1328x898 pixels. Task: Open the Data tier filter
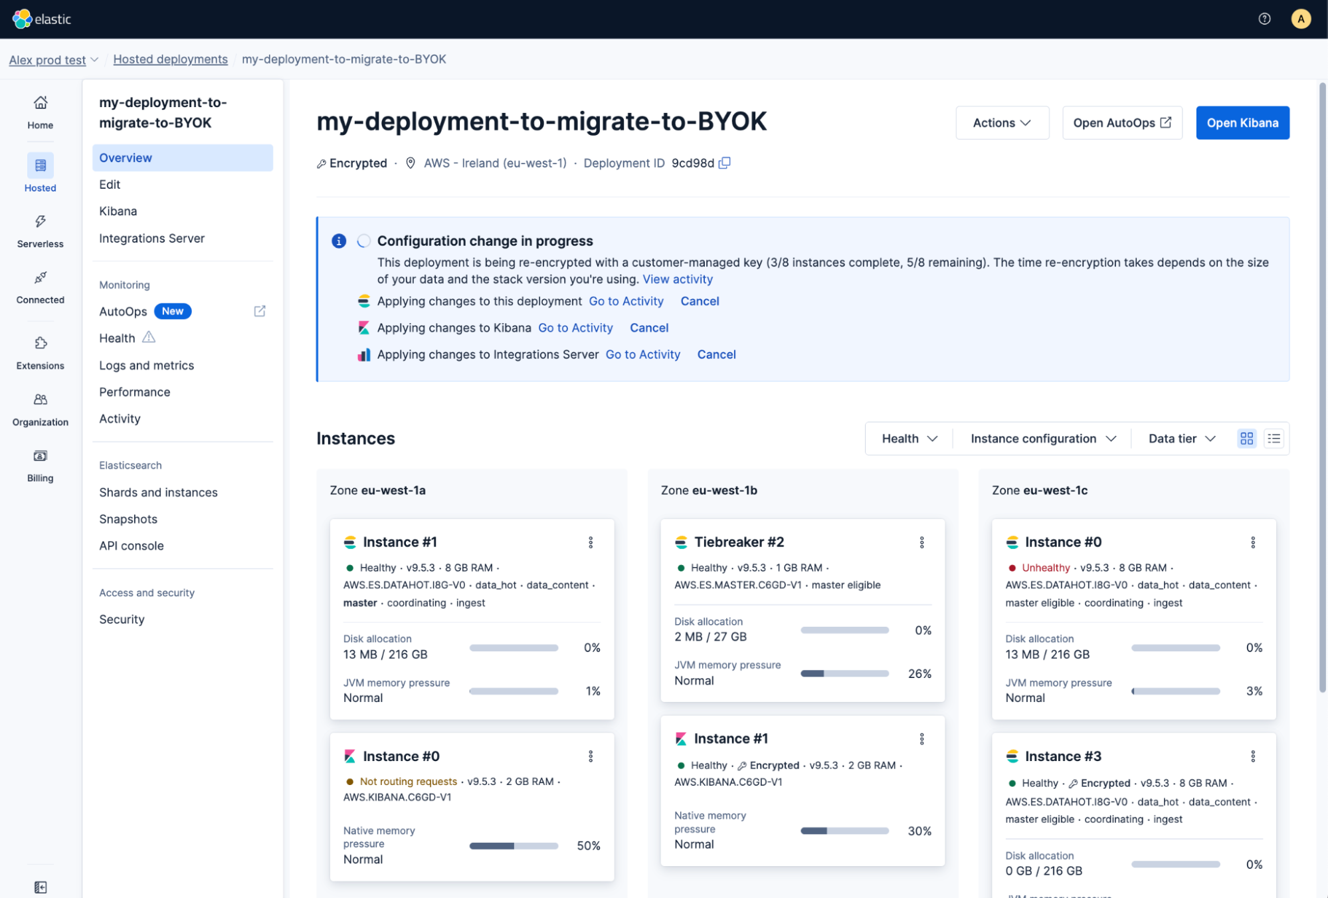click(x=1182, y=439)
